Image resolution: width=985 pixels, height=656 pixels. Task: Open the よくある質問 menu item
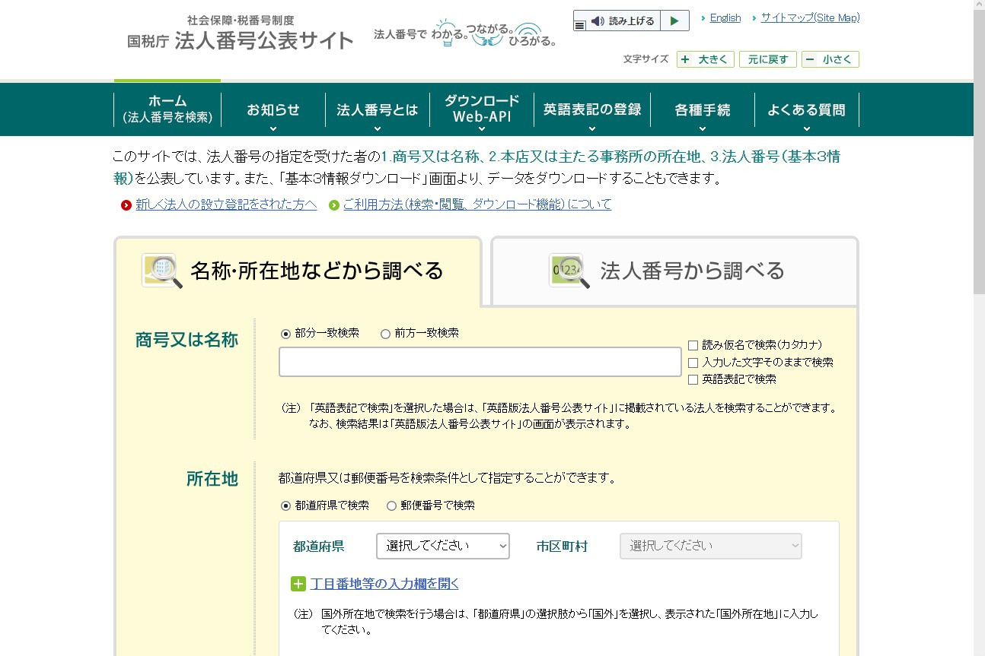coord(806,109)
